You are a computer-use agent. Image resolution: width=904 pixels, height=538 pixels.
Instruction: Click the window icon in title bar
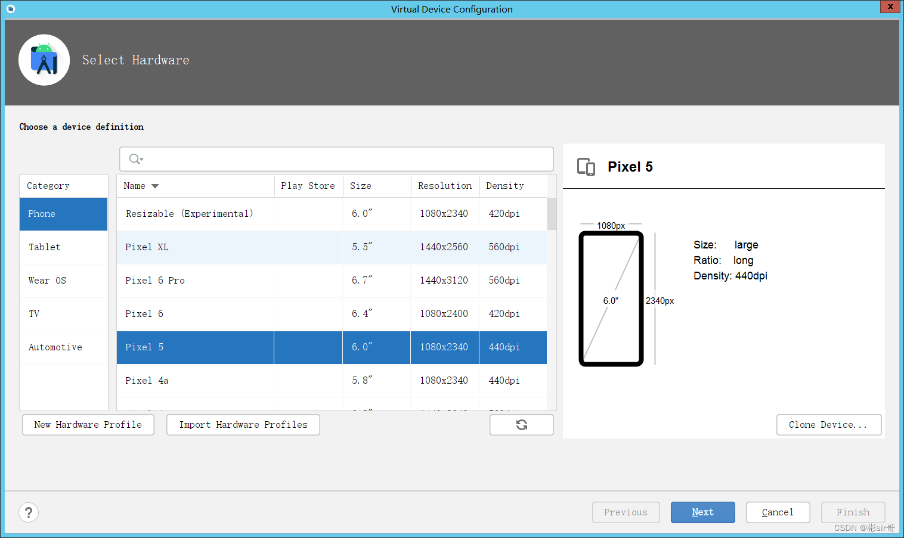click(x=11, y=9)
